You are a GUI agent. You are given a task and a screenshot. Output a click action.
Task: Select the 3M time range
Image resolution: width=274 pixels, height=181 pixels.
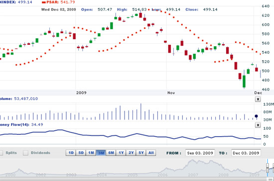pyautogui.click(x=101, y=153)
